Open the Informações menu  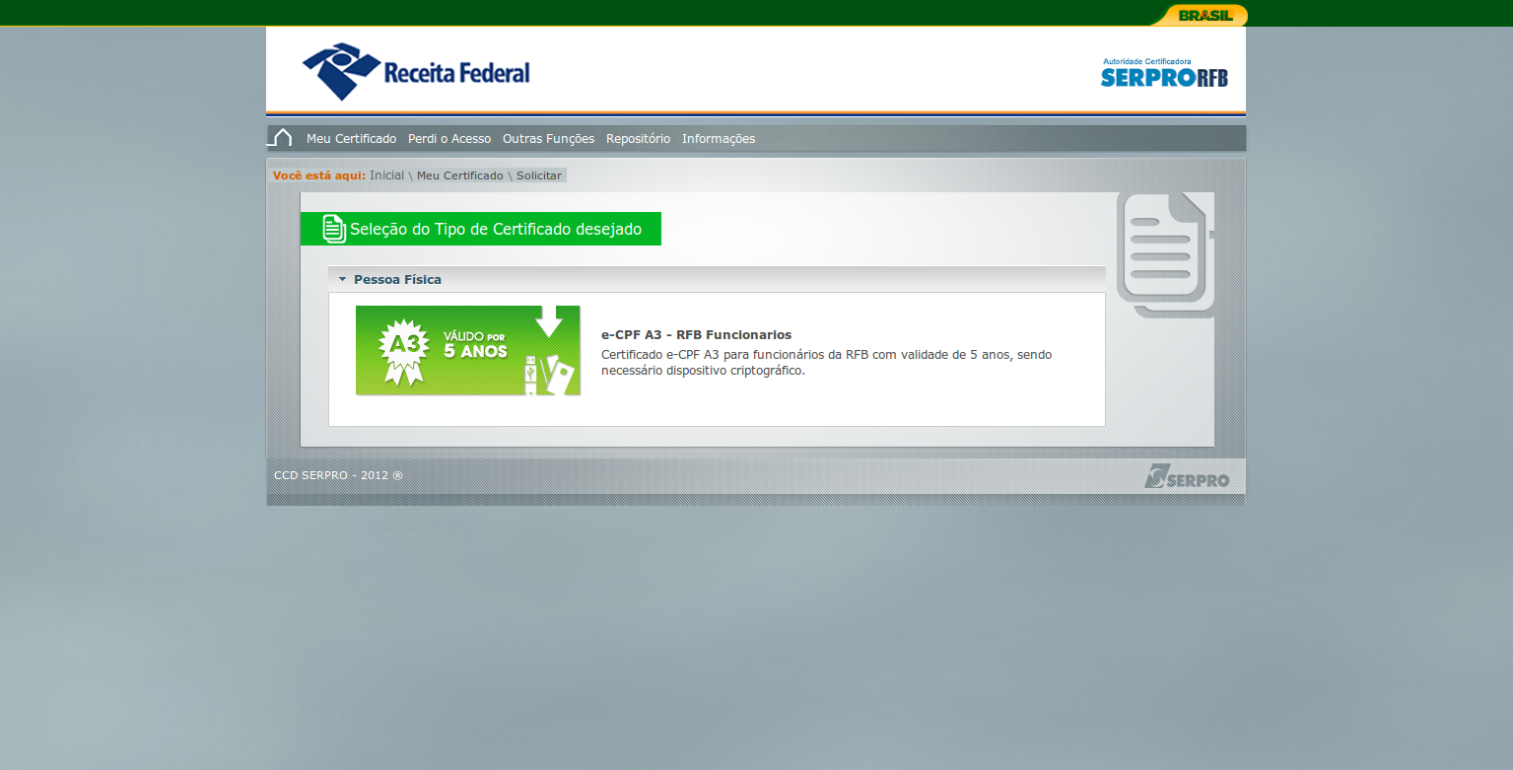(x=719, y=139)
